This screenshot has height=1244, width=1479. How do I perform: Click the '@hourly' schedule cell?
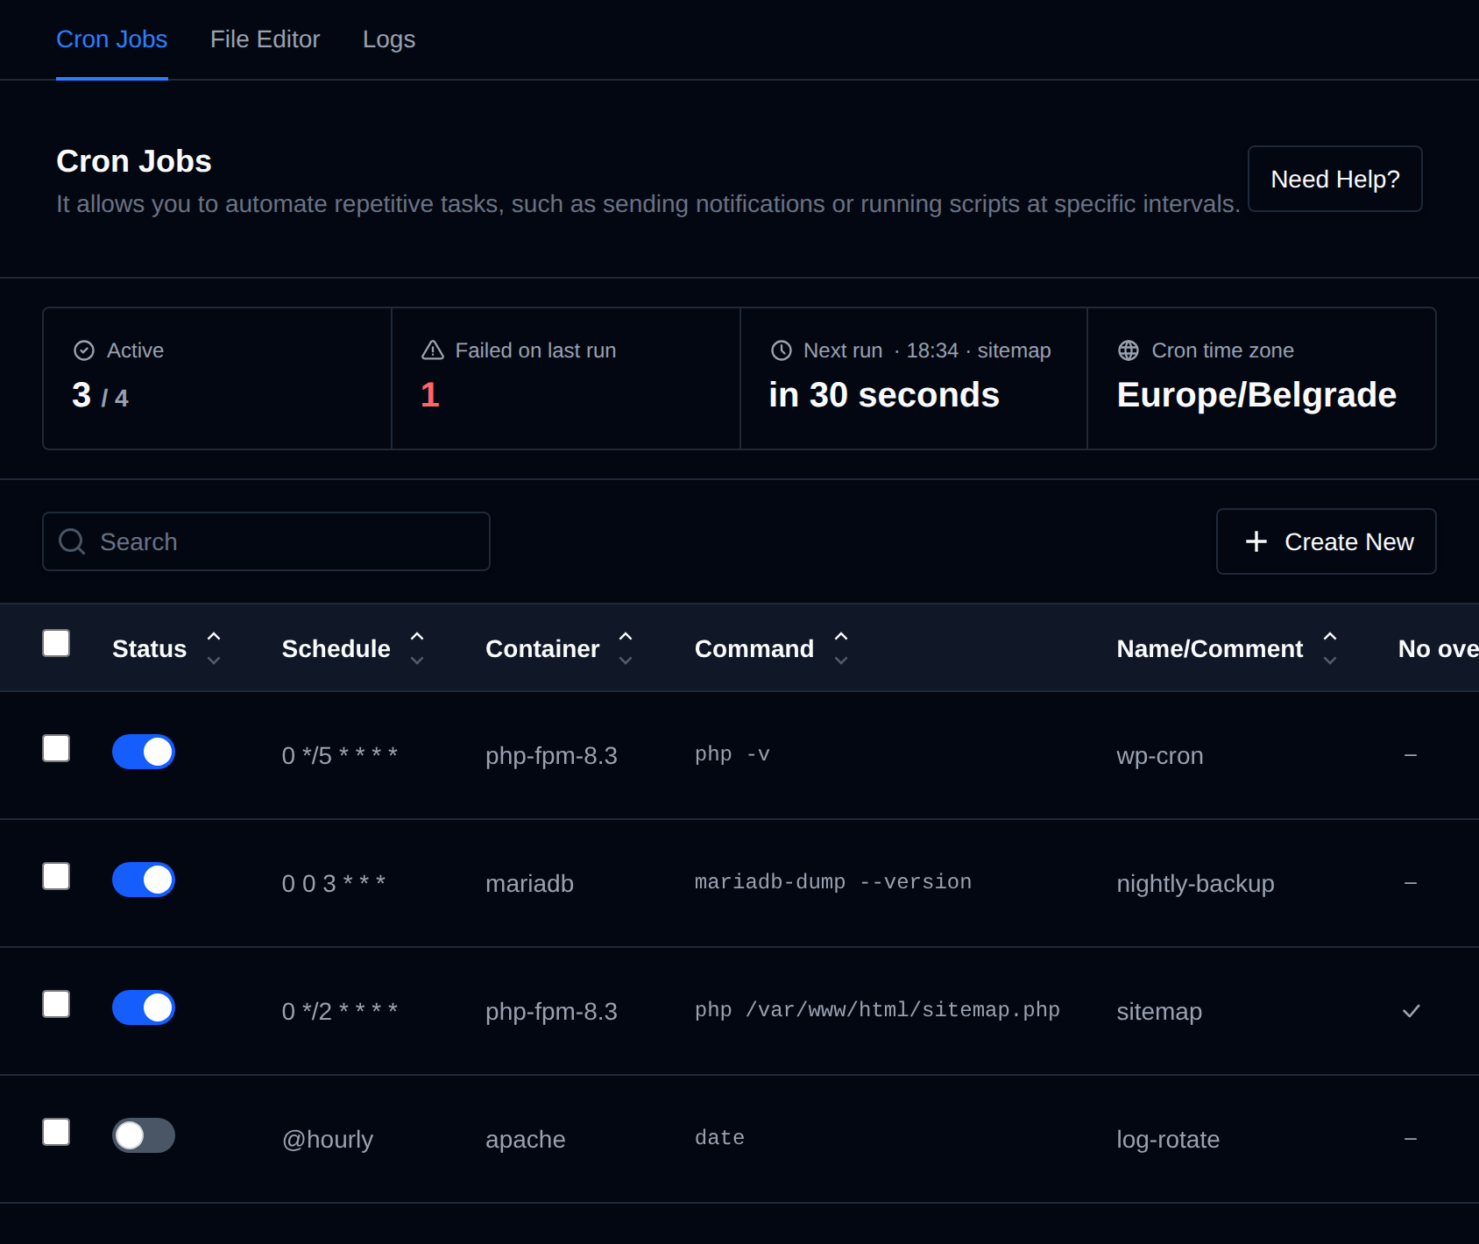(x=328, y=1139)
